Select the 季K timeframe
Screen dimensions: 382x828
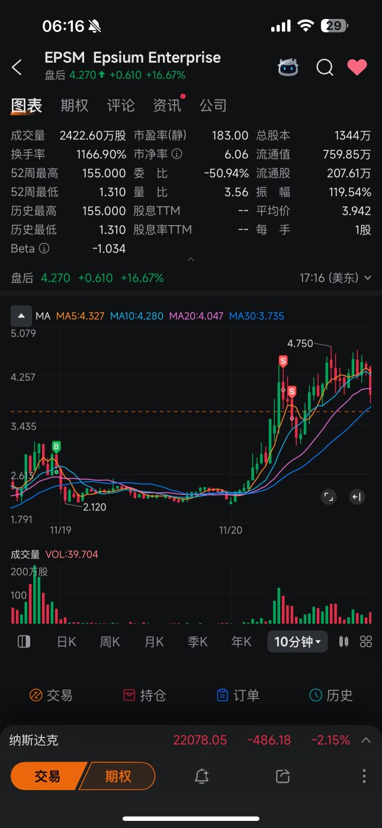coord(198,642)
